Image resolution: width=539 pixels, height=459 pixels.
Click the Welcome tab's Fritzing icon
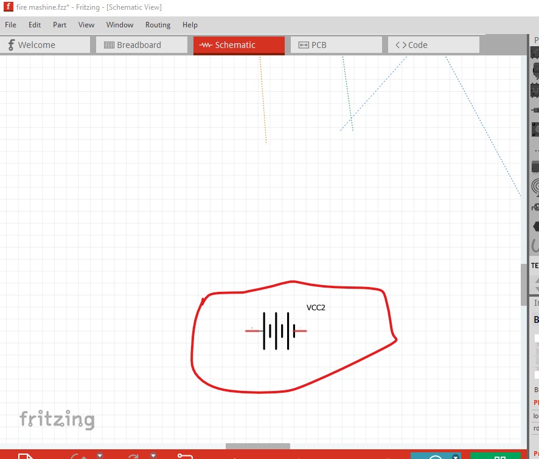pos(10,45)
